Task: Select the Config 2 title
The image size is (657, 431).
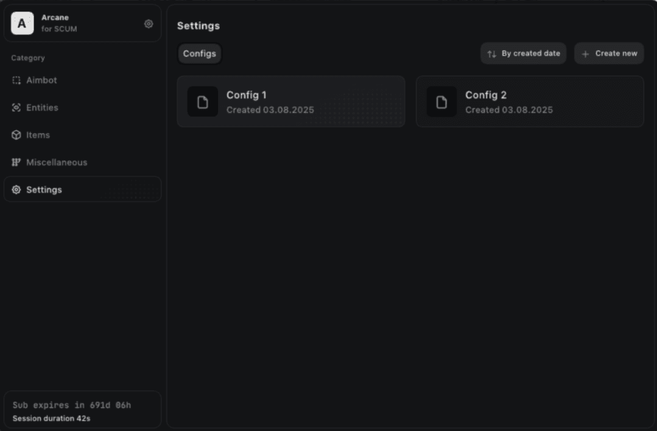Action: pos(486,95)
